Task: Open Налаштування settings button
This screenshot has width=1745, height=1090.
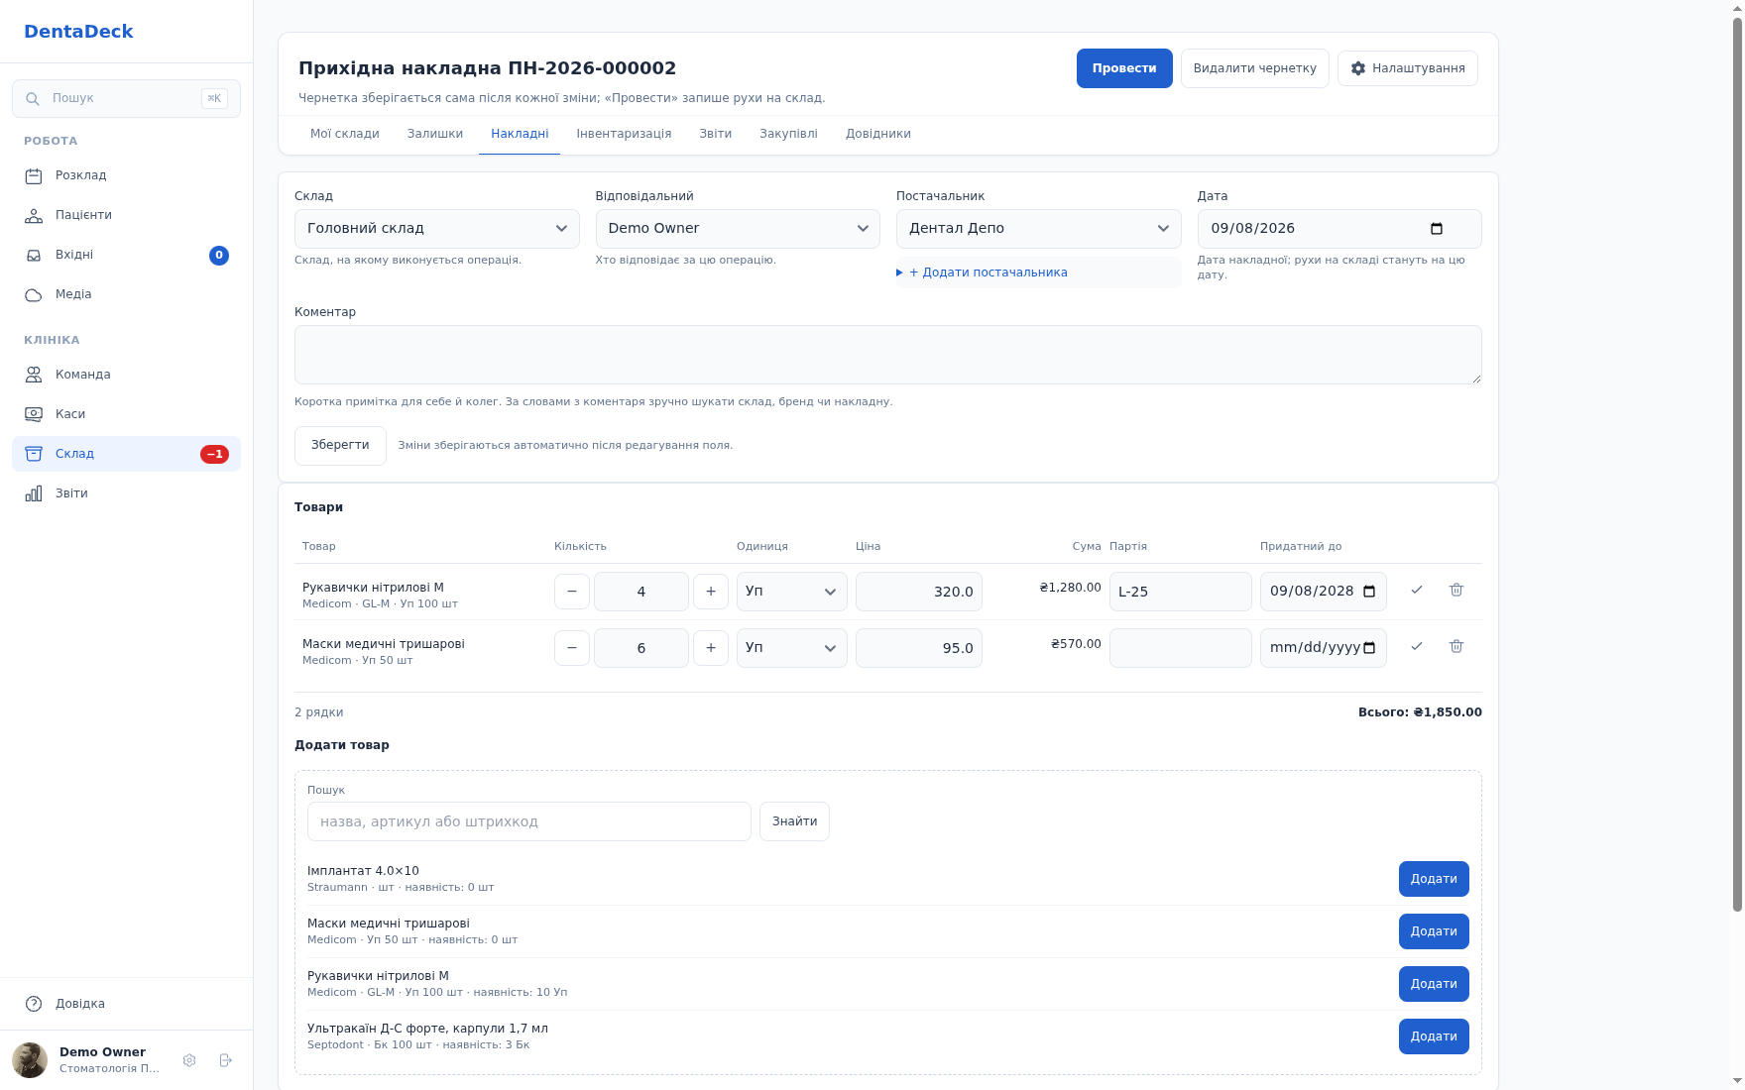Action: (1408, 68)
